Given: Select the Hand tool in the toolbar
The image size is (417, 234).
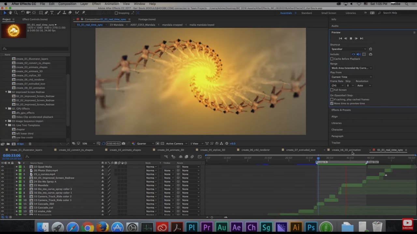Looking at the screenshot, I should pyautogui.click(x=10, y=13).
